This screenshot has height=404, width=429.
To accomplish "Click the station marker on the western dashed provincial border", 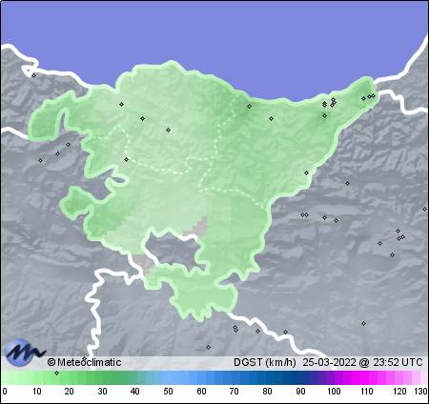I will click(x=127, y=159).
